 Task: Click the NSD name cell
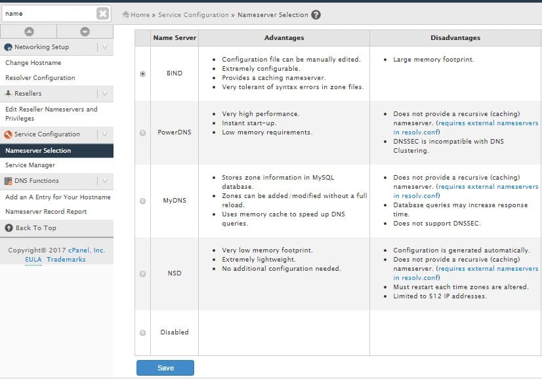pyautogui.click(x=175, y=273)
